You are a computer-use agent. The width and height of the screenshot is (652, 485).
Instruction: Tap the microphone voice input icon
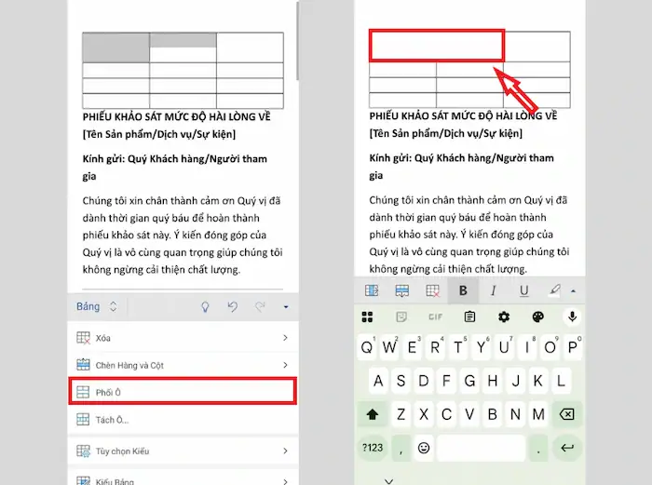[x=572, y=317]
